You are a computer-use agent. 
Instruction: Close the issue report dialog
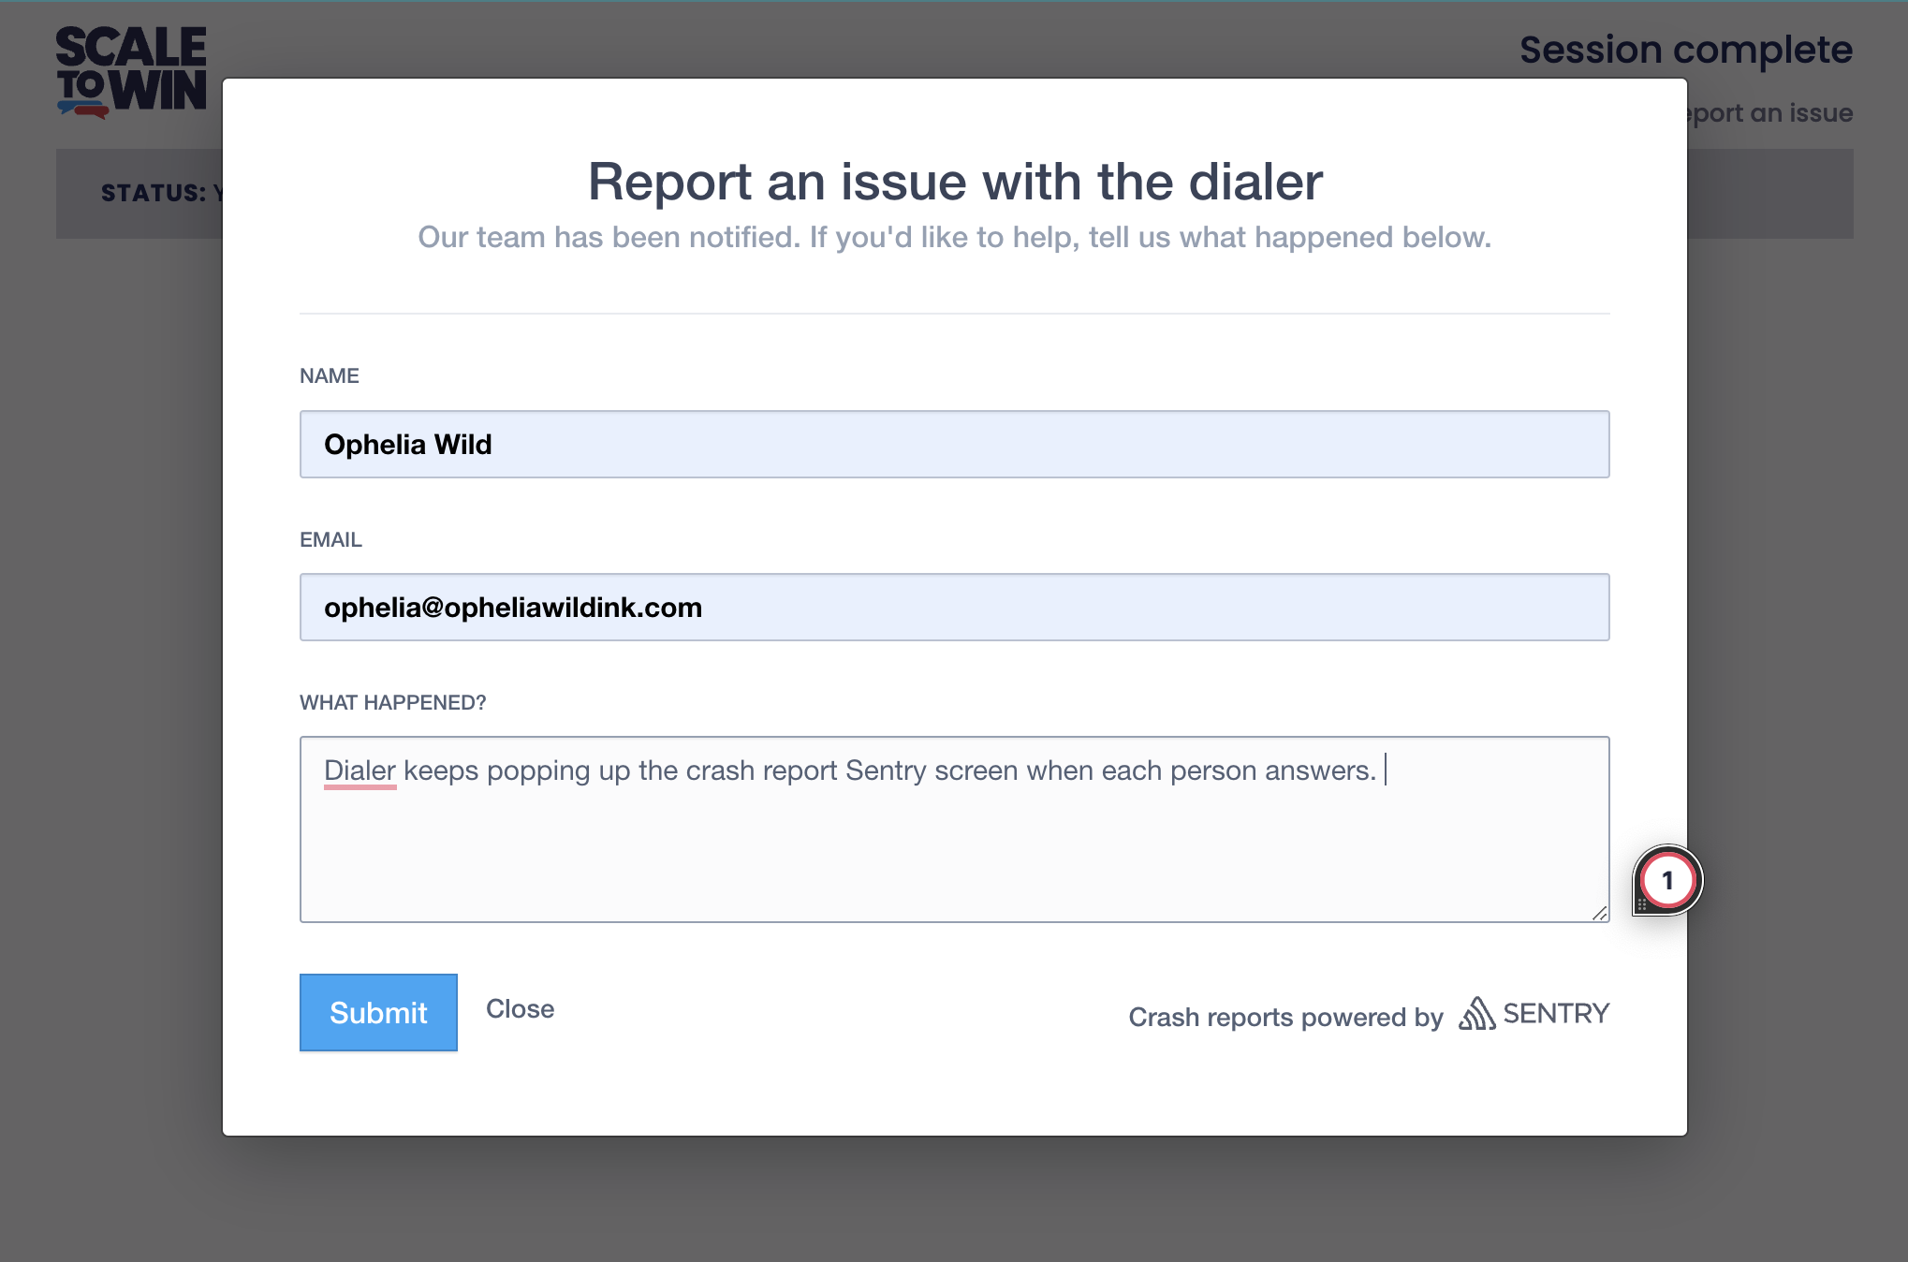(x=520, y=1009)
